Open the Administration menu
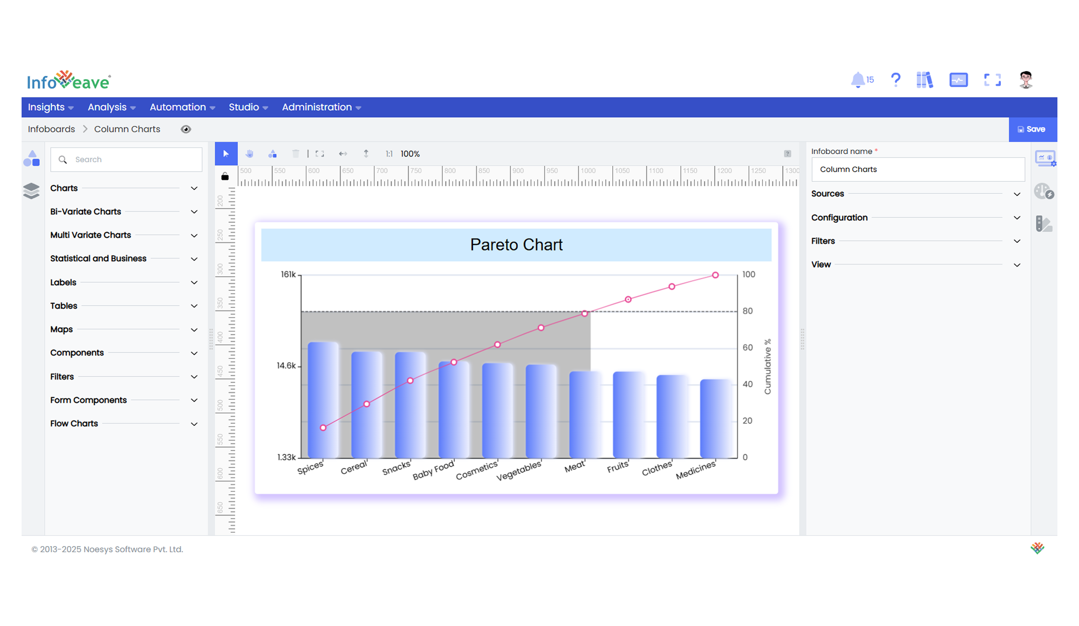Viewport: 1079px width, 626px height. coord(322,107)
